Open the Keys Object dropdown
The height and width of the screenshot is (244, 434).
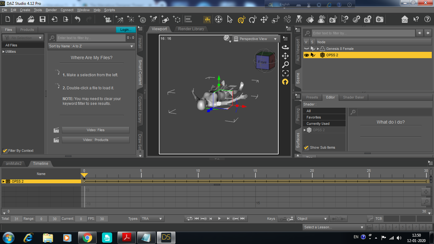312,219
